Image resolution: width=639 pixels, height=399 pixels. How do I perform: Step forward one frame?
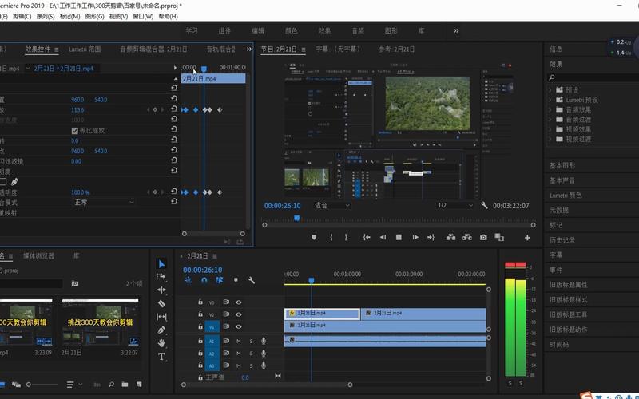pyautogui.click(x=415, y=237)
